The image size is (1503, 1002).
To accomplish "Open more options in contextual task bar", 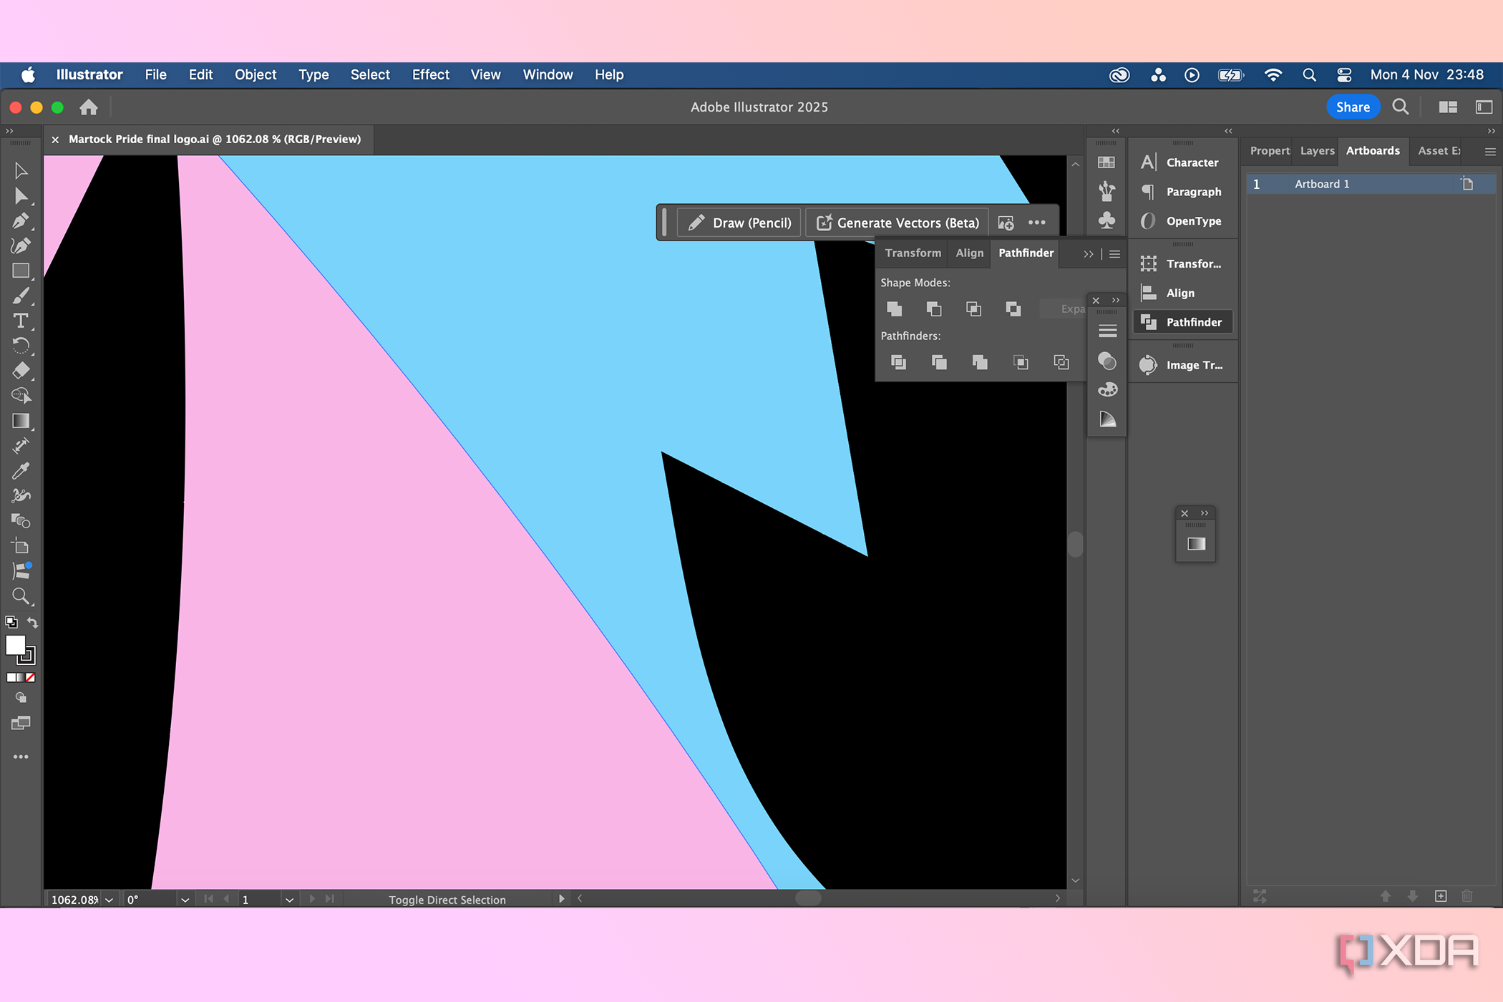I will [x=1036, y=223].
